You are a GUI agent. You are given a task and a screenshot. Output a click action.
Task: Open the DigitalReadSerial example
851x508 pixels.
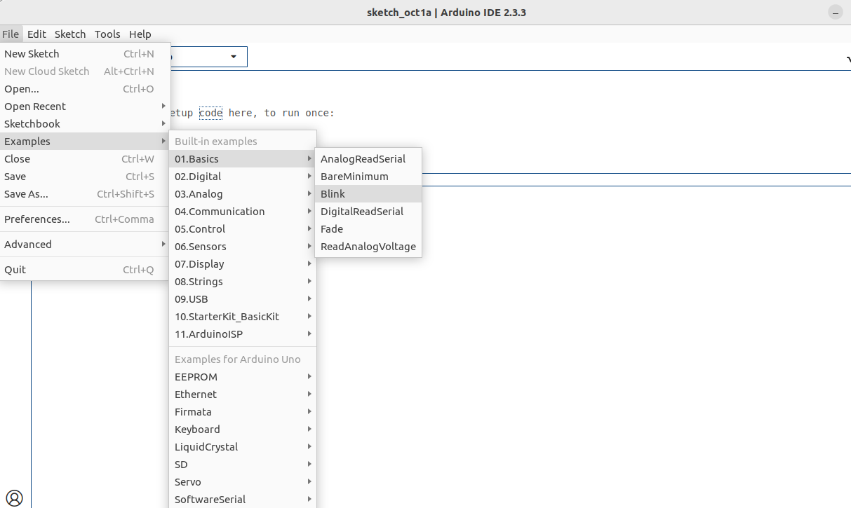click(368, 212)
